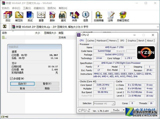The width and height of the screenshot is (160, 119).
Task: Click the up-one-level folder arrow icon
Action: tap(4, 26)
